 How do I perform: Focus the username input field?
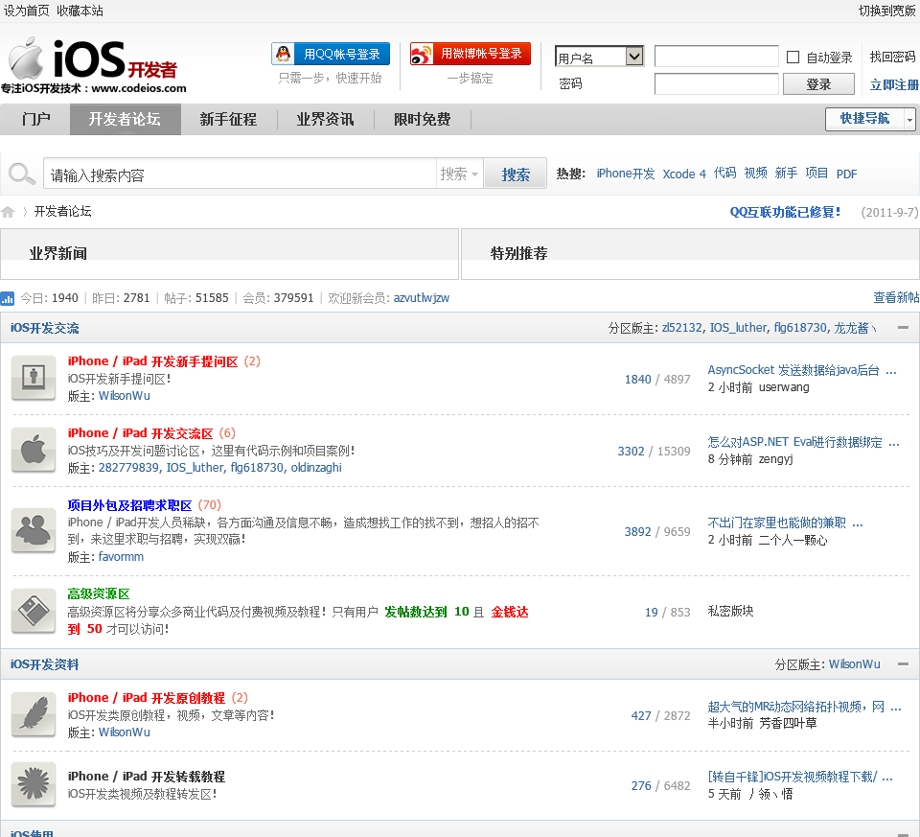[717, 57]
